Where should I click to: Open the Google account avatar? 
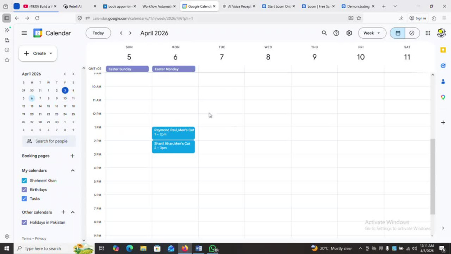pyautogui.click(x=442, y=33)
